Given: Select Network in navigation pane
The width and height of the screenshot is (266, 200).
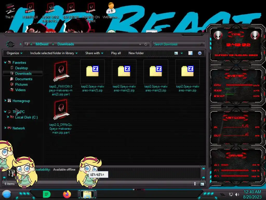Looking at the screenshot, I should click(19, 128).
